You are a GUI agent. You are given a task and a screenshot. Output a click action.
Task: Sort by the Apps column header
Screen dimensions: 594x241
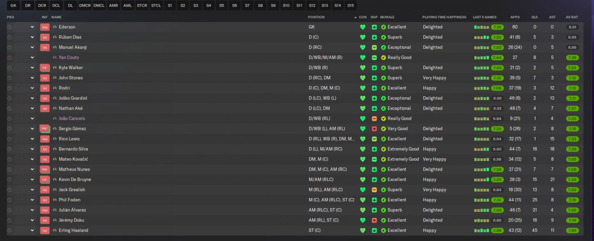(515, 17)
